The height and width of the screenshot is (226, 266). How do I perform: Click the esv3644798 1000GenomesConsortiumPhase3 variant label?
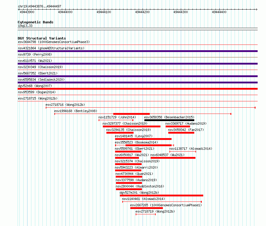pyautogui.click(x=54, y=42)
